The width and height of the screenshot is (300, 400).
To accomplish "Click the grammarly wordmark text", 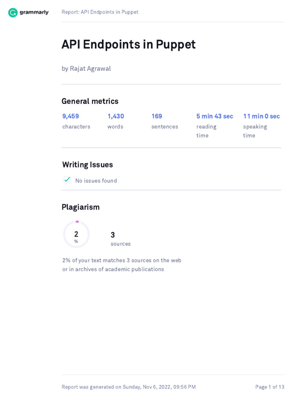I will (34, 12).
